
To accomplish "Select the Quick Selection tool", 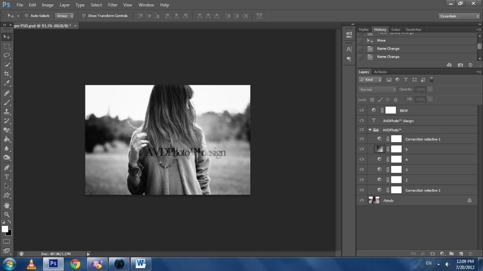I will pyautogui.click(x=7, y=65).
